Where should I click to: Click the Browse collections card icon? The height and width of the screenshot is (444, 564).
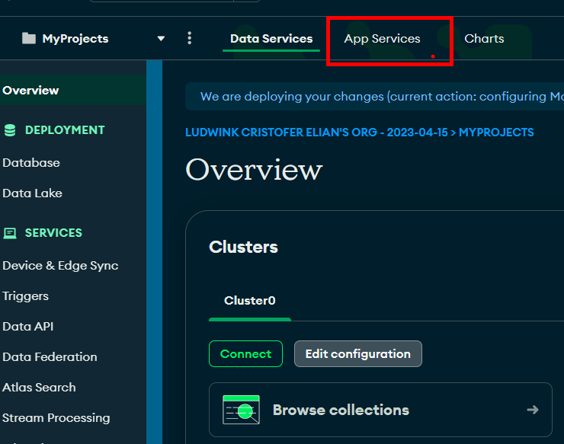[241, 410]
